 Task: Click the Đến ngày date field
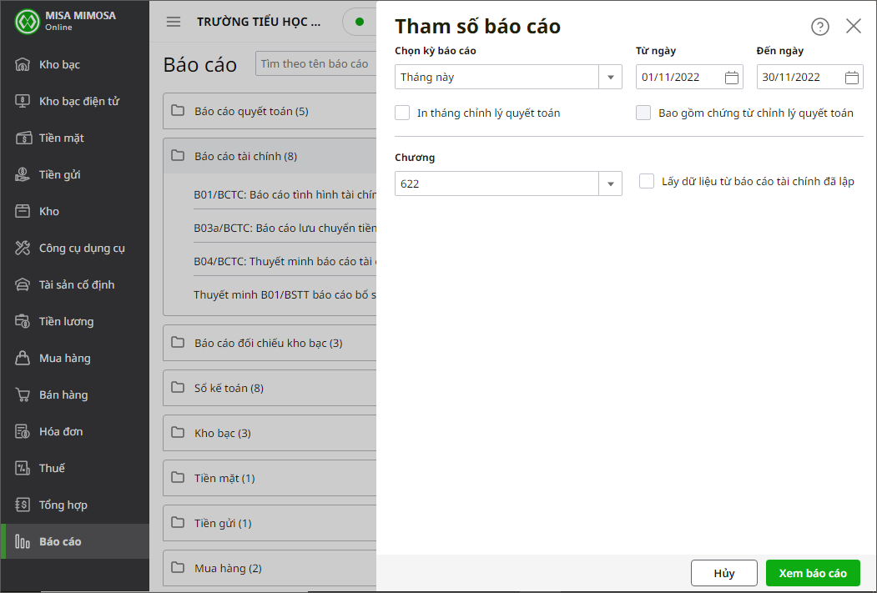(x=799, y=78)
